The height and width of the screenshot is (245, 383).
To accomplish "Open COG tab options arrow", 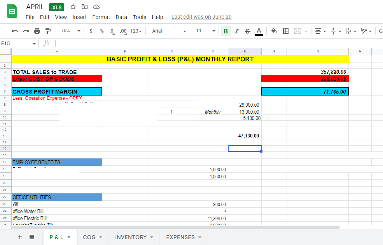I will pyautogui.click(x=101, y=237).
